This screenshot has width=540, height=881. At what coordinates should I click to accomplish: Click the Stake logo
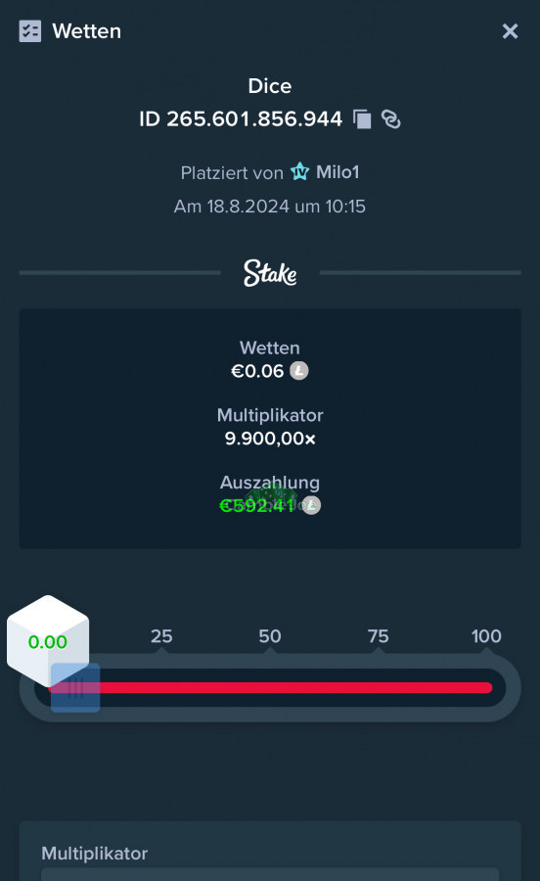[x=270, y=273]
